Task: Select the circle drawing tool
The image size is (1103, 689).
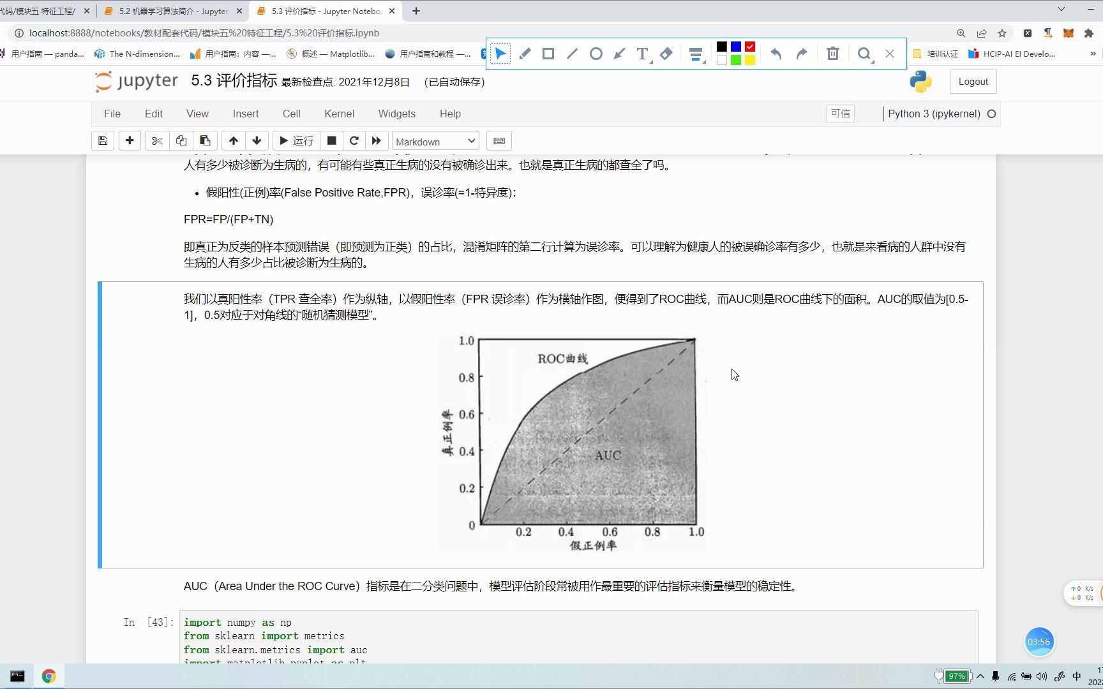Action: (596, 54)
